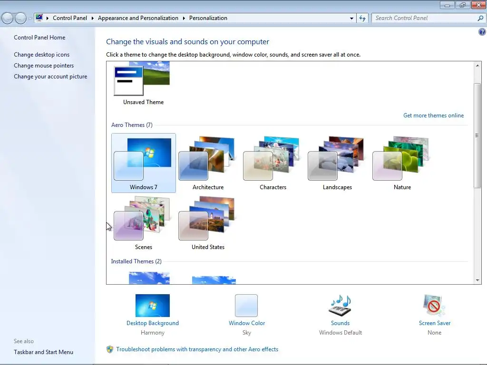Expand arrow after Control Panel breadcrumb

click(93, 19)
